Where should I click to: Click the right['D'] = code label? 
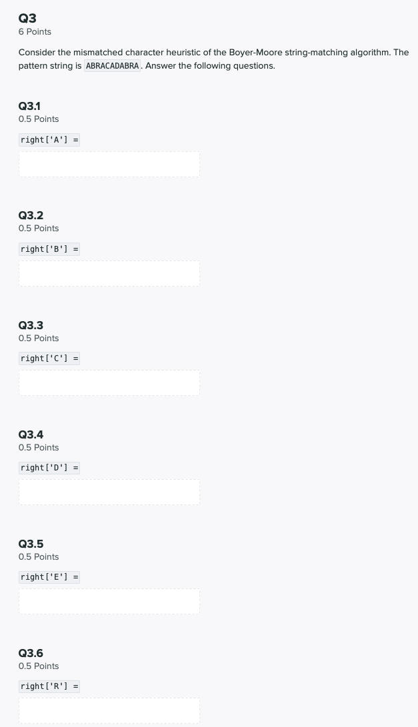click(49, 468)
